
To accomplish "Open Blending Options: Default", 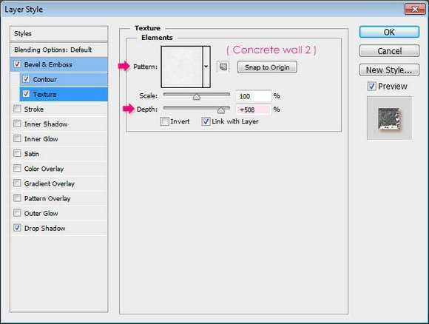I will 59,50.
